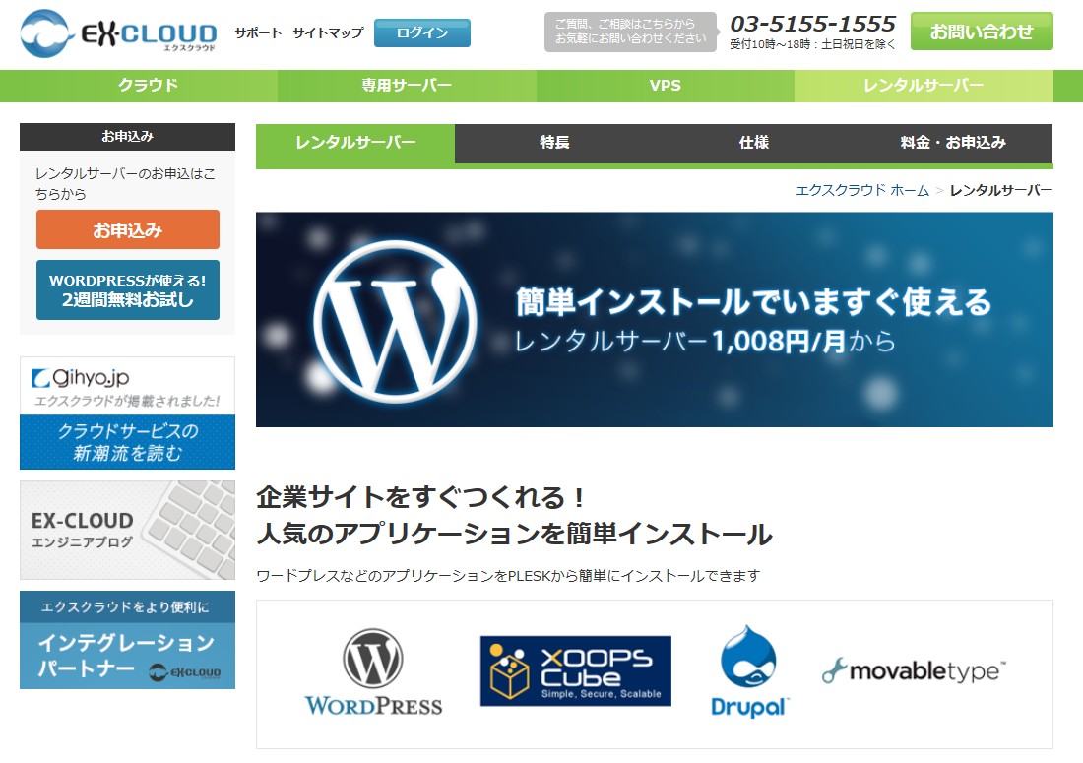This screenshot has height=763, width=1083.
Task: Click the エクスクラウド ホーム breadcrumb link
Action: pyautogui.click(x=862, y=191)
